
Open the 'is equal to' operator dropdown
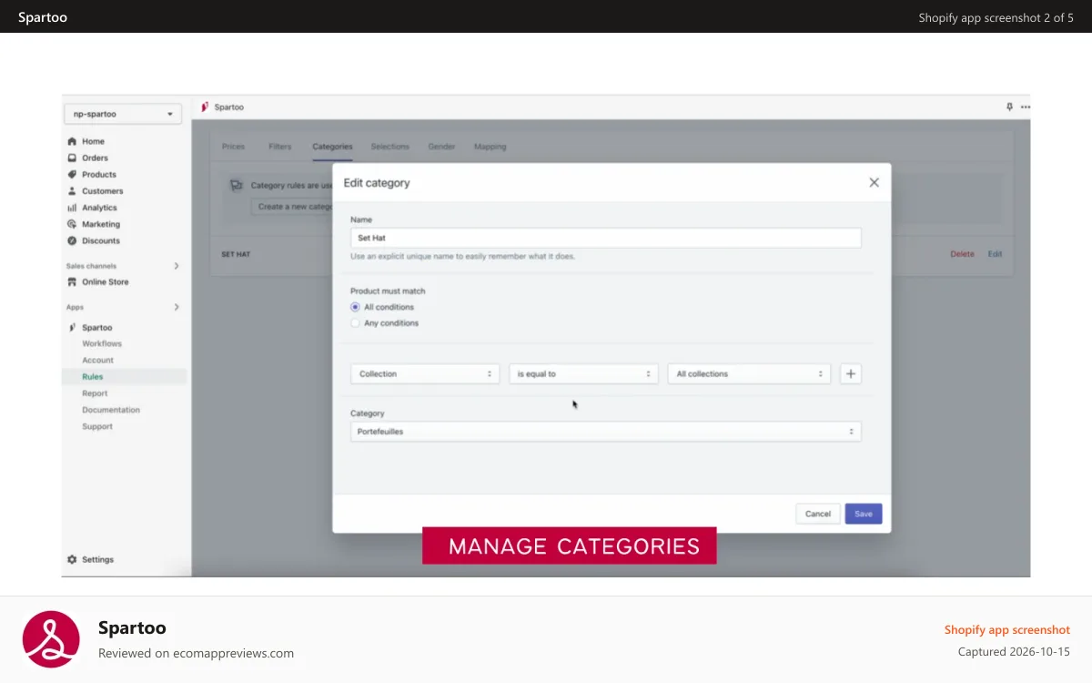(583, 373)
